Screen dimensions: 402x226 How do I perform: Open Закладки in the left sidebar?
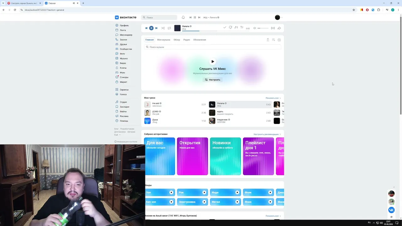coord(122,107)
